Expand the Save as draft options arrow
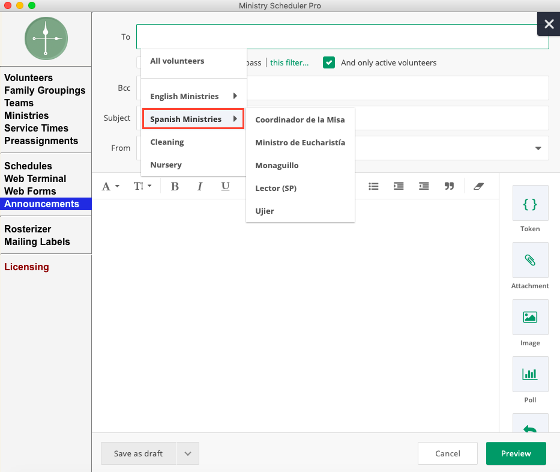 188,454
